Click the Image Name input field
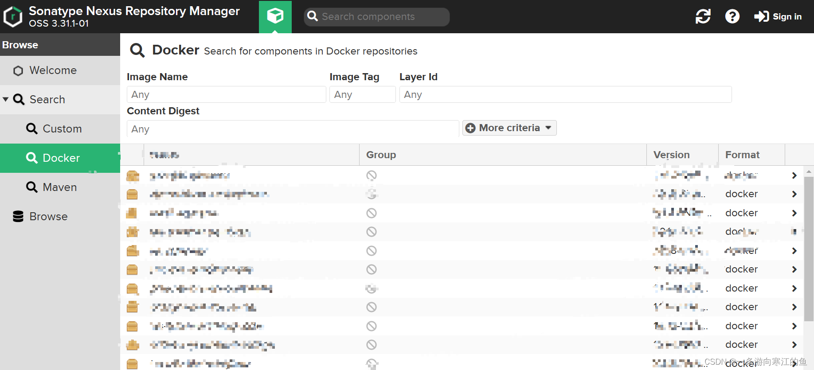The image size is (814, 370). 227,94
